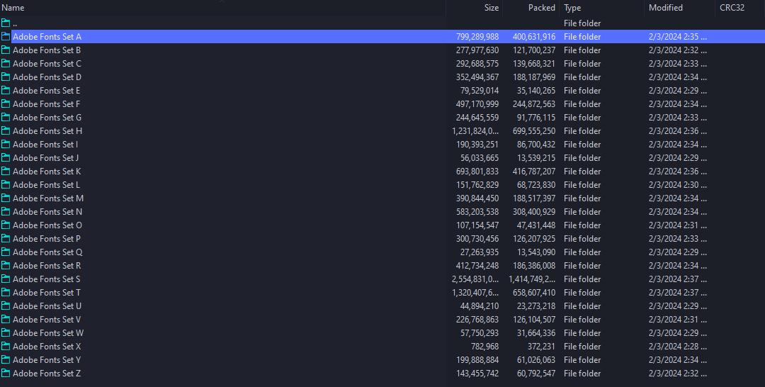Click folder icon of Adobe Fonts Set B

(6, 50)
